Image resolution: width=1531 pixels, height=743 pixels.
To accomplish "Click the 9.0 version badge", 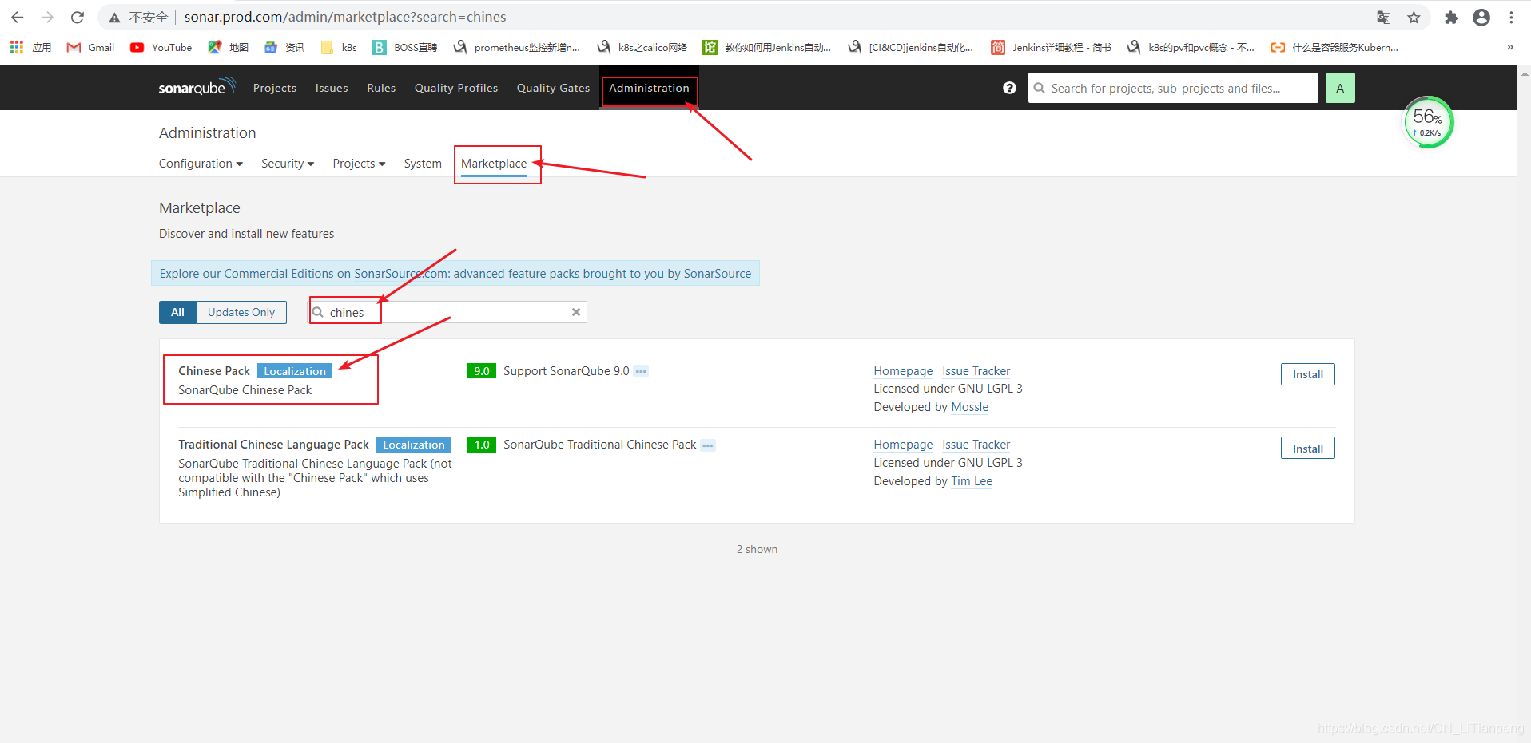I will pyautogui.click(x=482, y=371).
